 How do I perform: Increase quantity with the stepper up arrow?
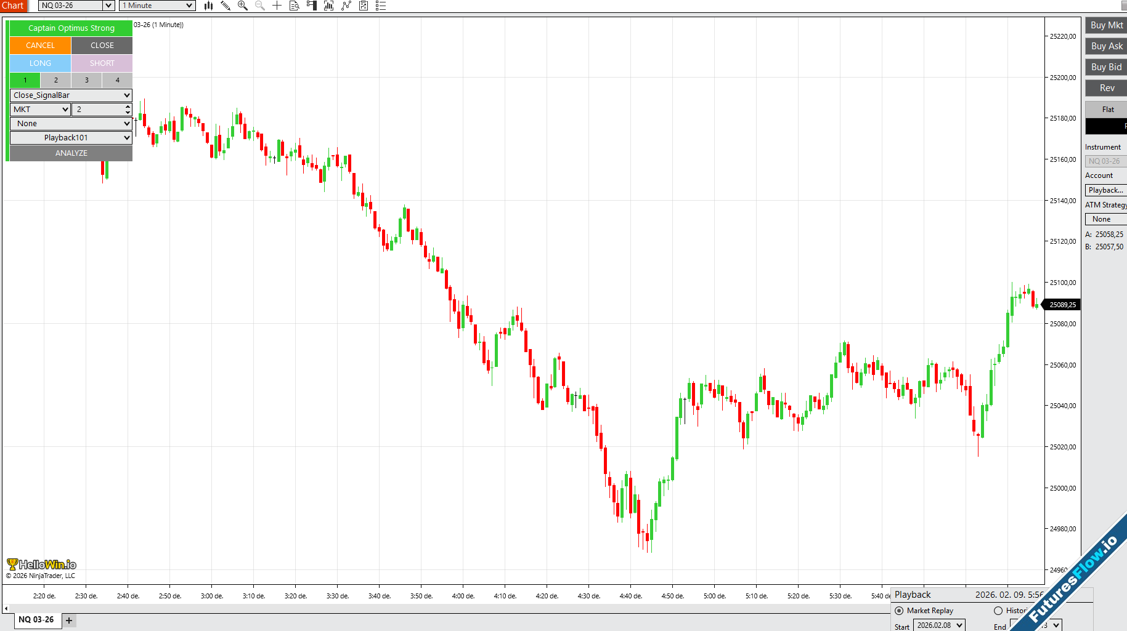tap(128, 107)
